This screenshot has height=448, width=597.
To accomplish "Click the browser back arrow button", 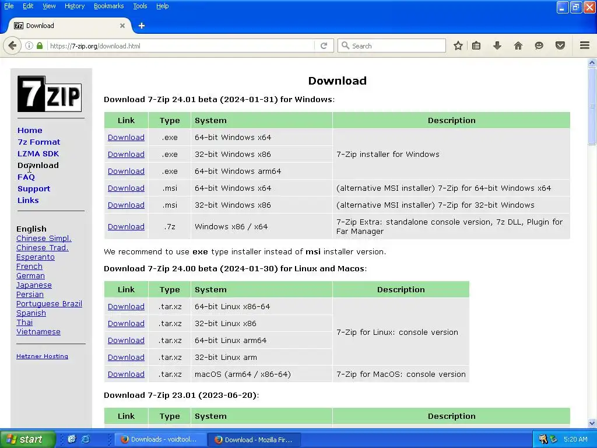I will (x=12, y=45).
